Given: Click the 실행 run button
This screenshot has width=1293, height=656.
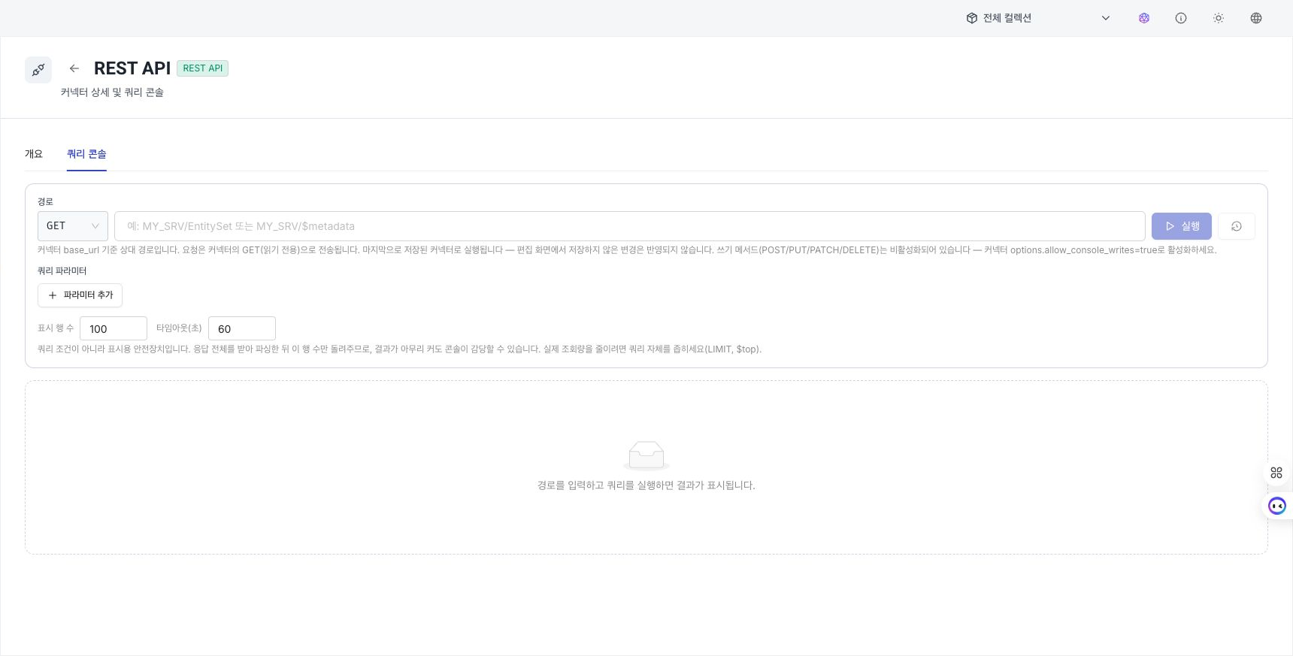Looking at the screenshot, I should click(x=1181, y=226).
